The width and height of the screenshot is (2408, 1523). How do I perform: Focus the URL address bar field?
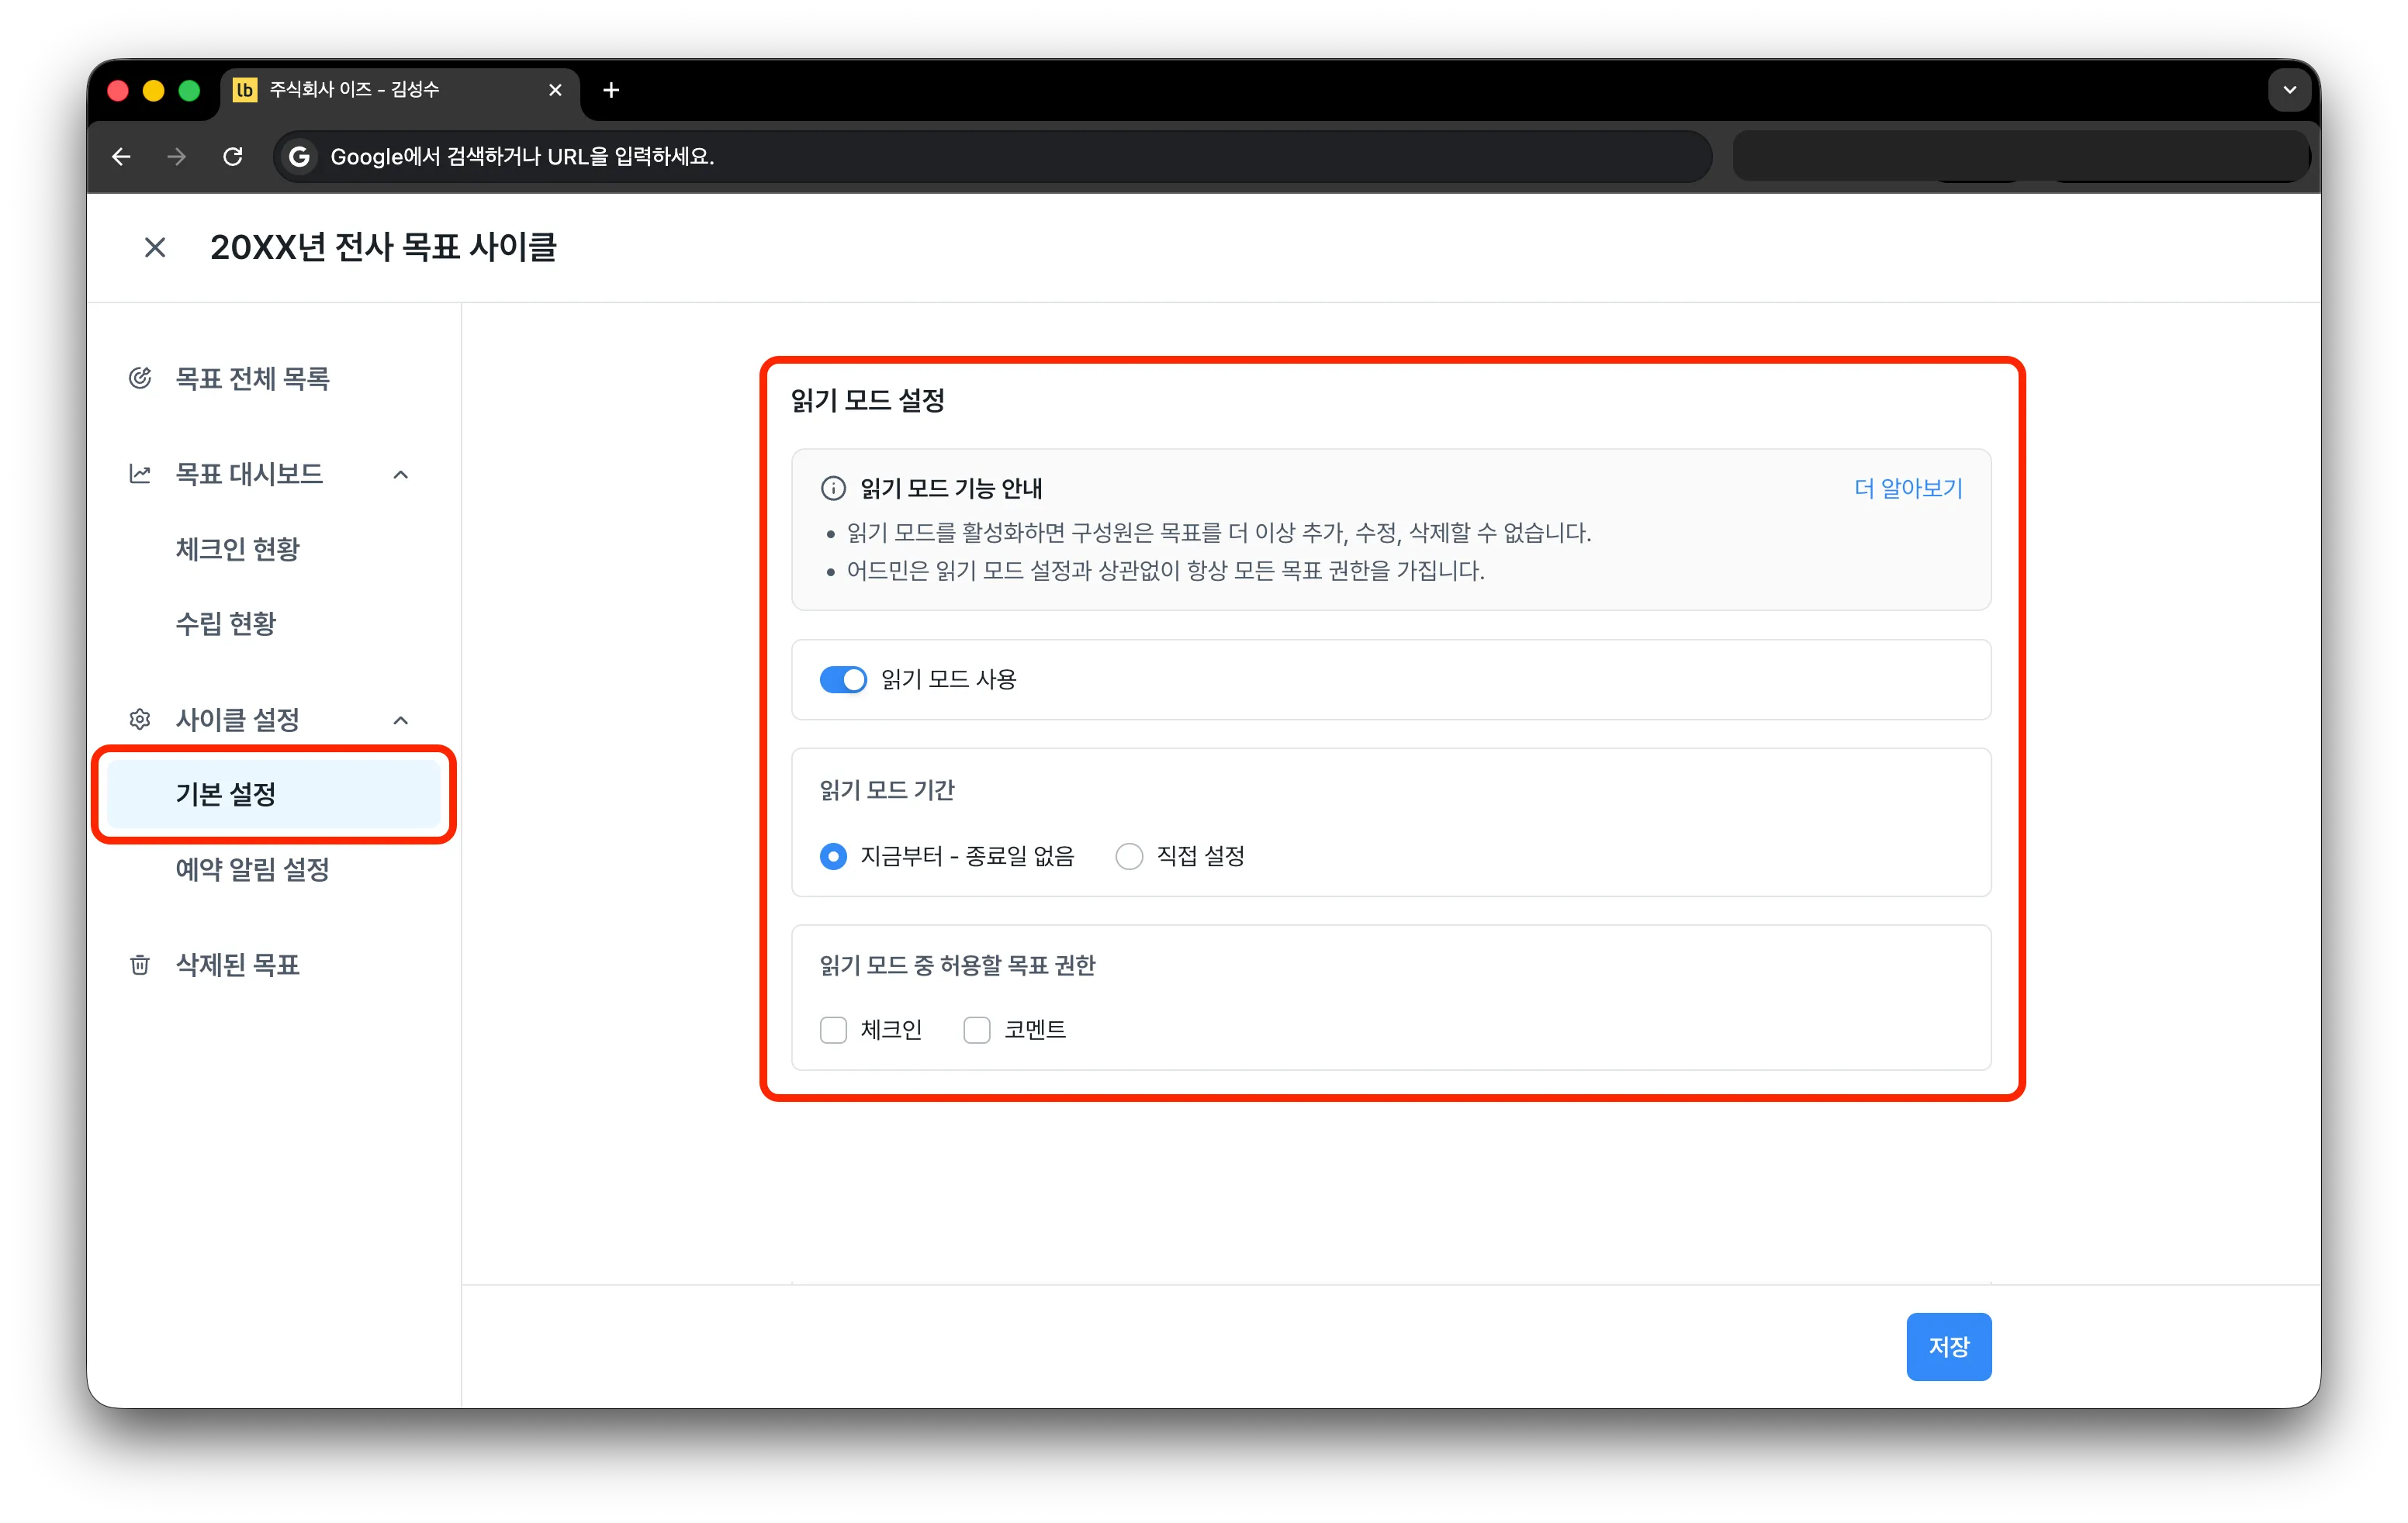(x=992, y=156)
